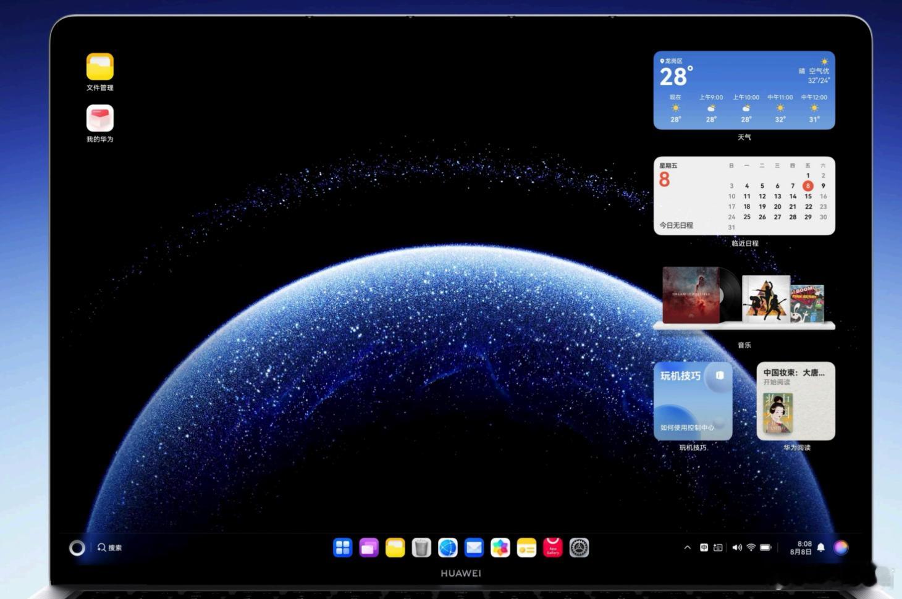Expand hidden tray icons with the up chevron
This screenshot has height=599, width=902.
coord(688,548)
